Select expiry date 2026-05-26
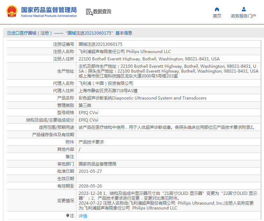 (90, 186)
